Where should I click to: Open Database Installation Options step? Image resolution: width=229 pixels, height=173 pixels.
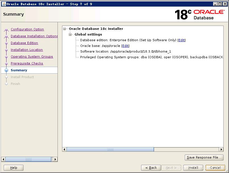tap(34, 36)
